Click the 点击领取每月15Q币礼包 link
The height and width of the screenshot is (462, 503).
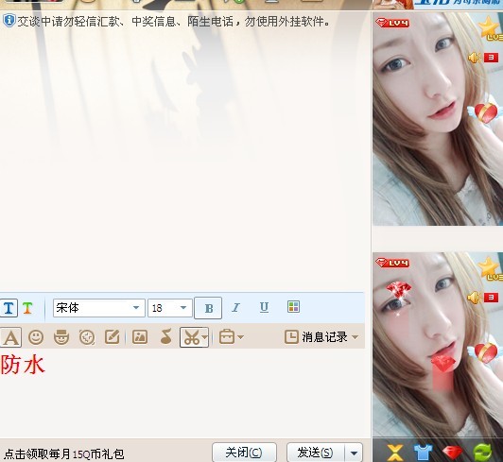coord(64,454)
